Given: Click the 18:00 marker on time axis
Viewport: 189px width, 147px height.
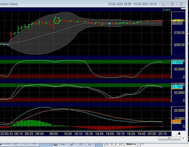Looking at the screenshot, I should tap(67, 133).
